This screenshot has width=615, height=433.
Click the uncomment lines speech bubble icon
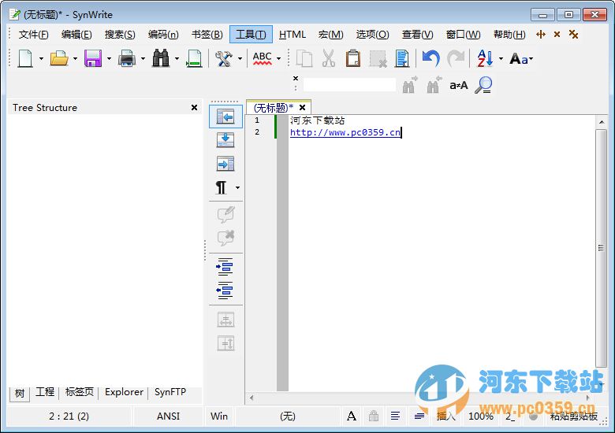[x=225, y=238]
